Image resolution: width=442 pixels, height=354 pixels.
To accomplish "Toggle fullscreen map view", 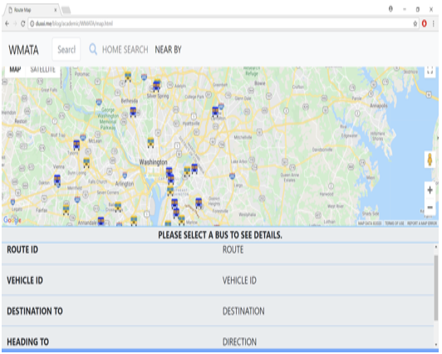I will tap(430, 70).
